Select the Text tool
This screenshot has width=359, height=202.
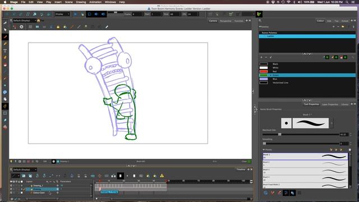pos(5,50)
